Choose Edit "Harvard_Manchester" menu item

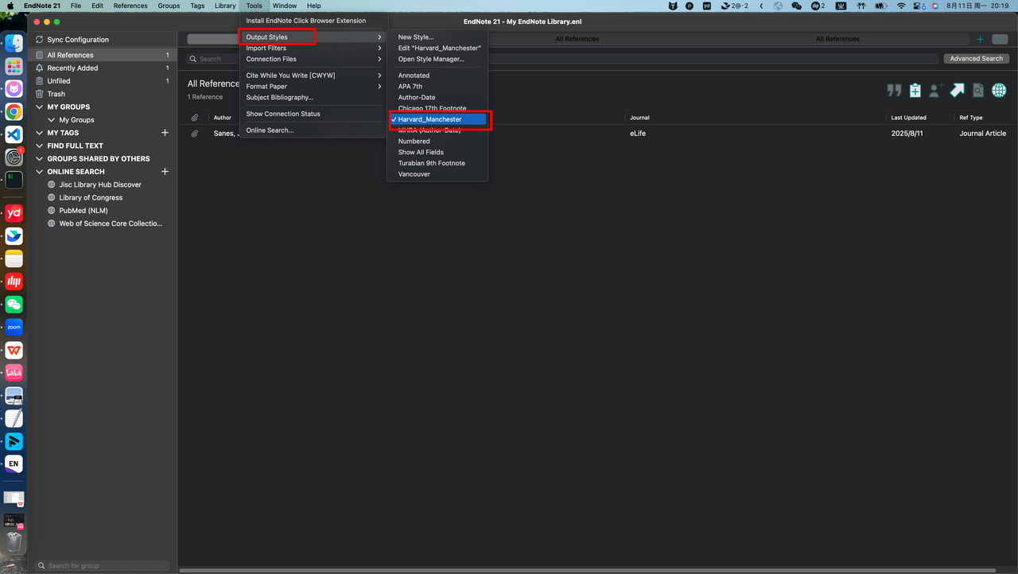pyautogui.click(x=437, y=48)
